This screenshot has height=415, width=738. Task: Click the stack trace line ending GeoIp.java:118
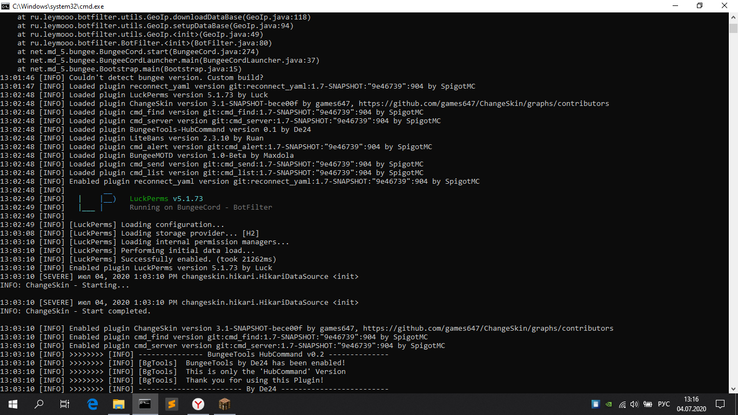(x=164, y=17)
